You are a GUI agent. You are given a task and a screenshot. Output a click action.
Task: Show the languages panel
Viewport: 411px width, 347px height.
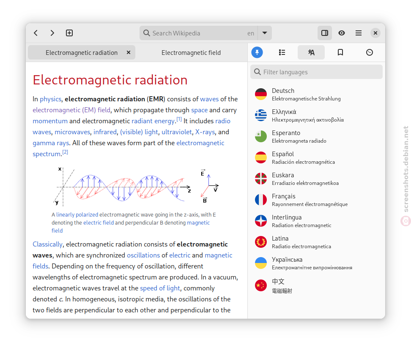coord(311,52)
